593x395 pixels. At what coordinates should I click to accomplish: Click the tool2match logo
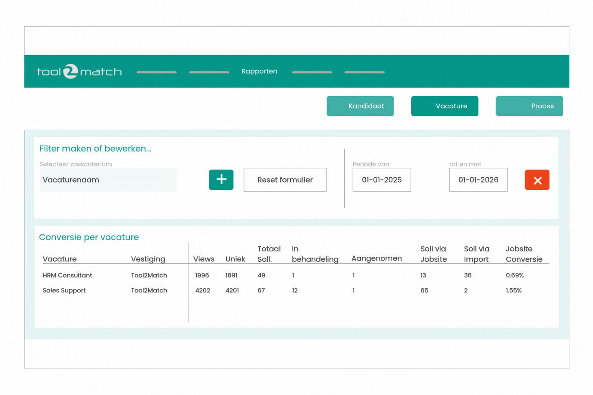click(79, 71)
